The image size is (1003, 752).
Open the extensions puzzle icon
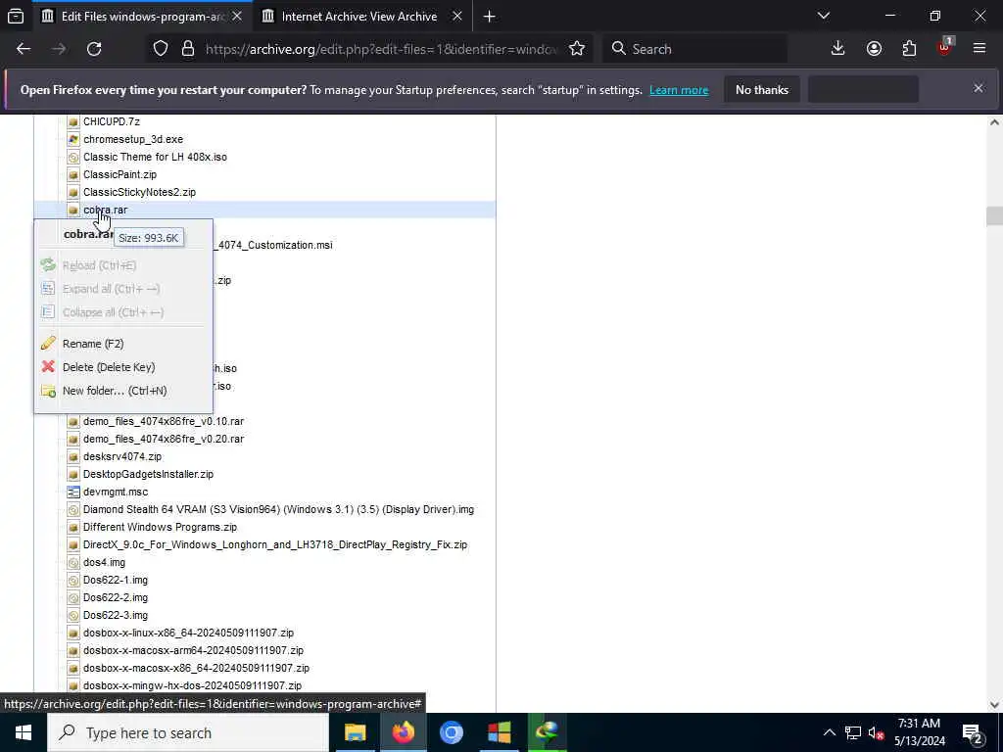tap(909, 49)
